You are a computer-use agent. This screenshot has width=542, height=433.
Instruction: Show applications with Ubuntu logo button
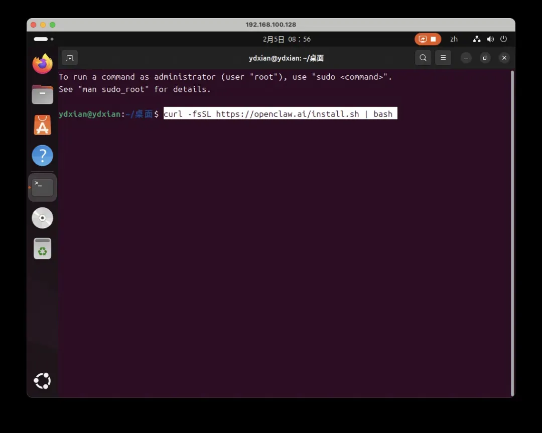[x=43, y=381]
